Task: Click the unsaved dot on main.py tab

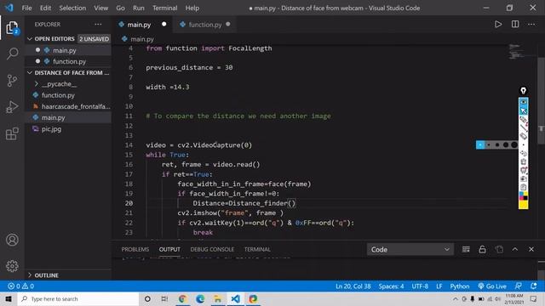Action: 164,24
